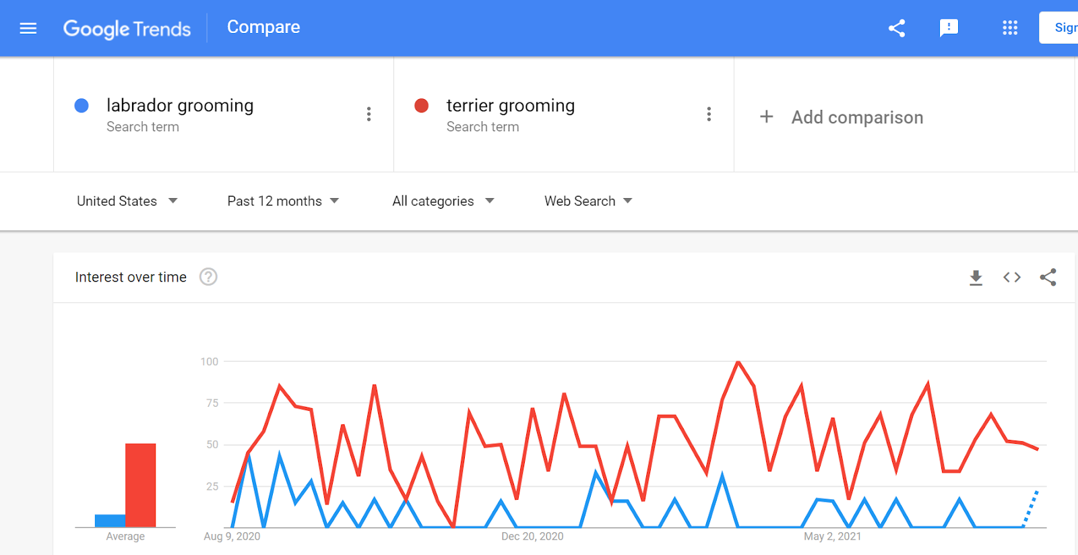Edit the labrador grooming search term
Viewport: 1078px width, 555px height.
point(180,106)
